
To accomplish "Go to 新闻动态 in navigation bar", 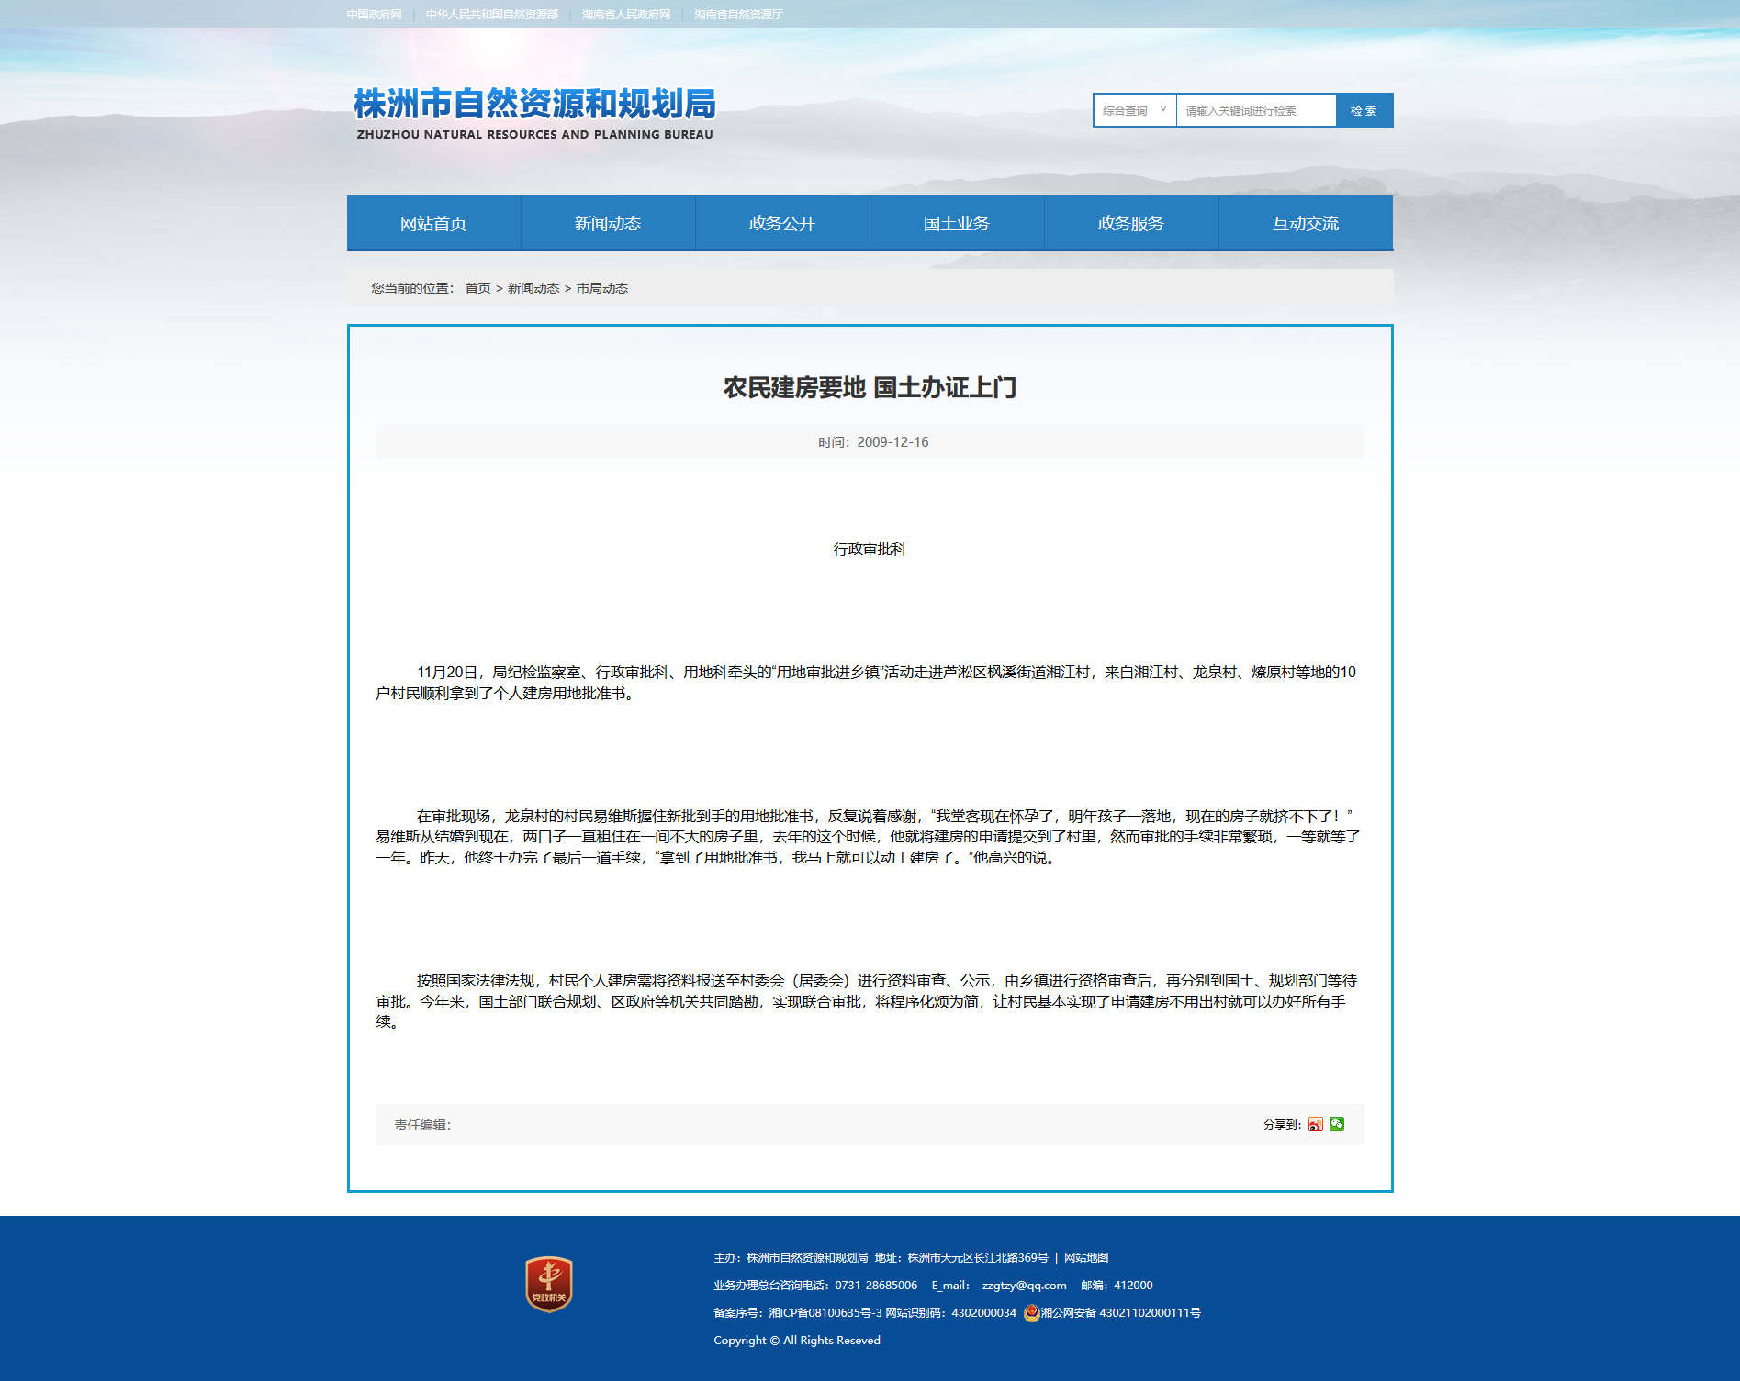I will pyautogui.click(x=608, y=223).
